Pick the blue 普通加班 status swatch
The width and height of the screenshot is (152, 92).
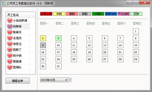click(x=111, y=14)
